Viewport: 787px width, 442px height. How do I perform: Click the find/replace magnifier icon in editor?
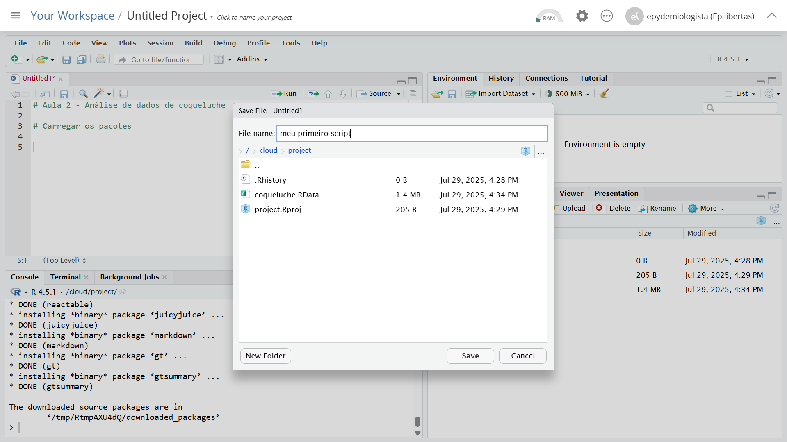83,94
